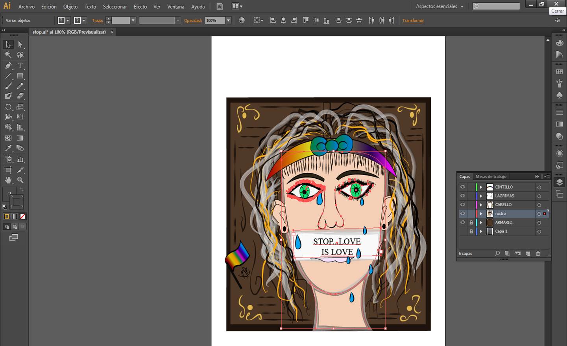Click the Transformar link

pyautogui.click(x=413, y=20)
